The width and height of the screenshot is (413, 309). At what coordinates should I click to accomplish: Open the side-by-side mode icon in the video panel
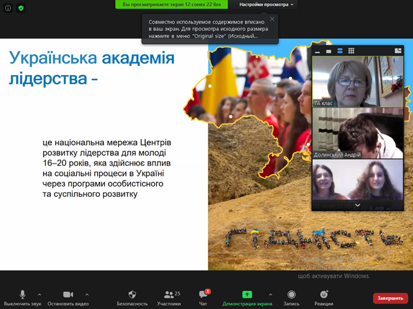coord(398,51)
